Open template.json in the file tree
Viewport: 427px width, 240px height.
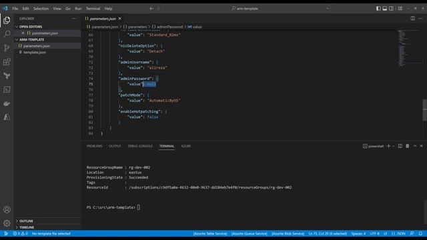coord(35,52)
